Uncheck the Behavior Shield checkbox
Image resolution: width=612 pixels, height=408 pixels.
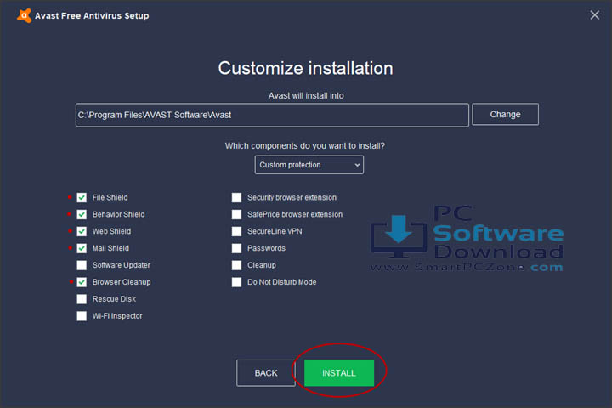click(x=82, y=214)
